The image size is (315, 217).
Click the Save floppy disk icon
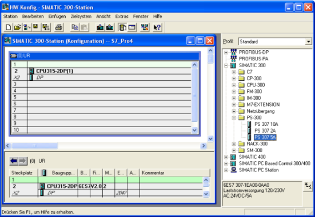click(x=36, y=27)
